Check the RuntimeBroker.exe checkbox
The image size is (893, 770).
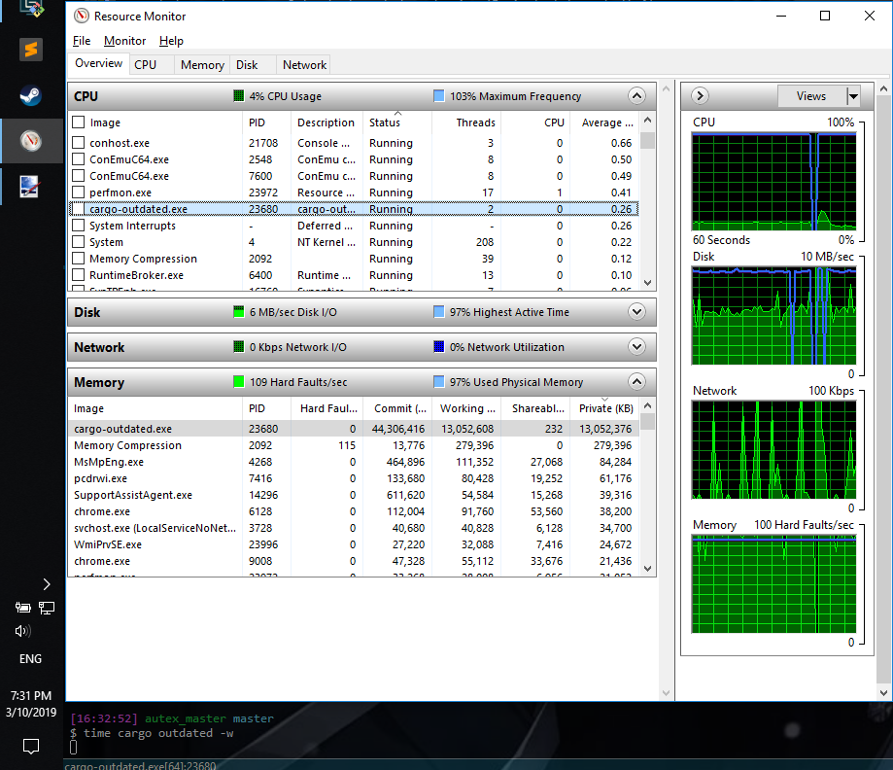[79, 275]
